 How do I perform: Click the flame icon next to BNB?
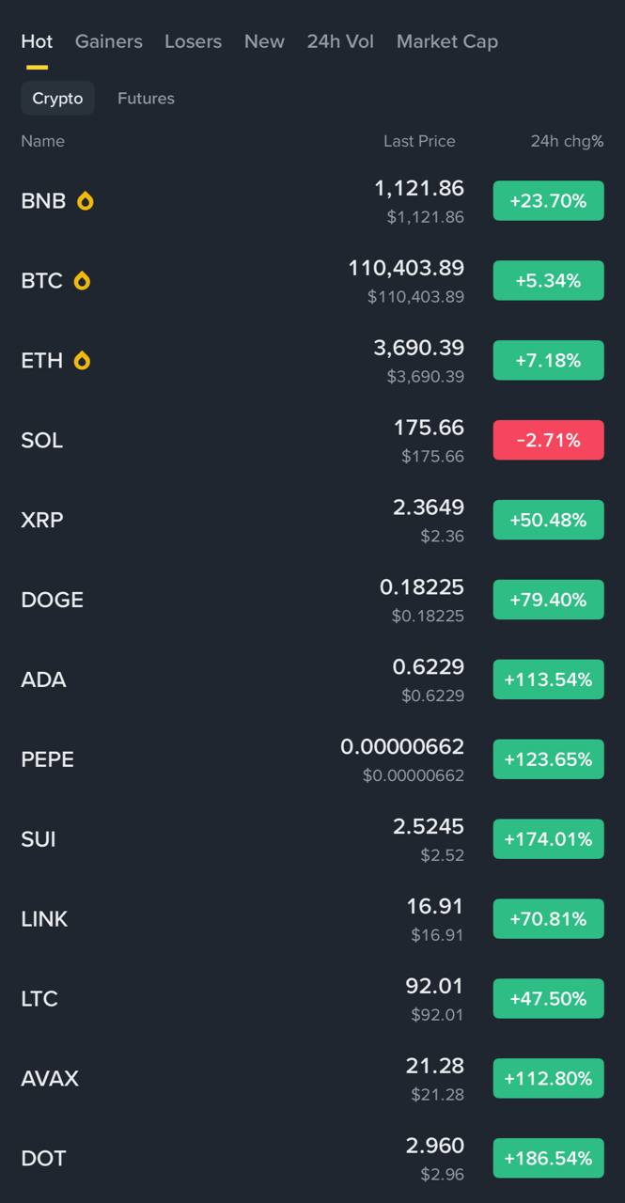(86, 201)
